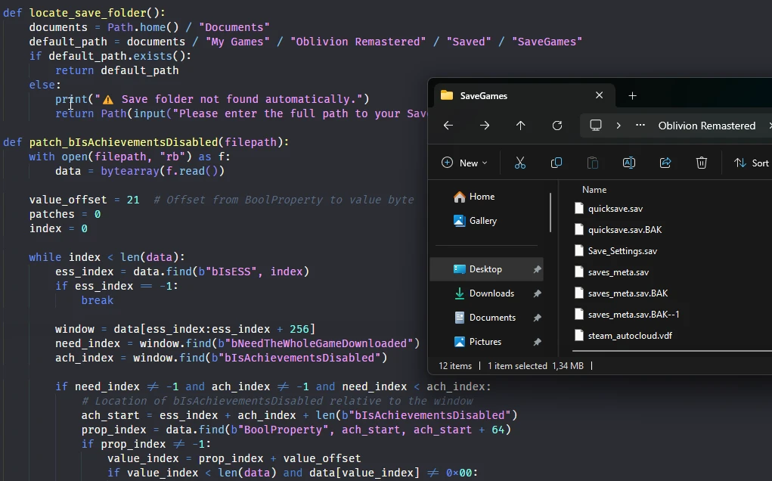The height and width of the screenshot is (481, 772).
Task: Rename the selected file
Action: tap(629, 163)
